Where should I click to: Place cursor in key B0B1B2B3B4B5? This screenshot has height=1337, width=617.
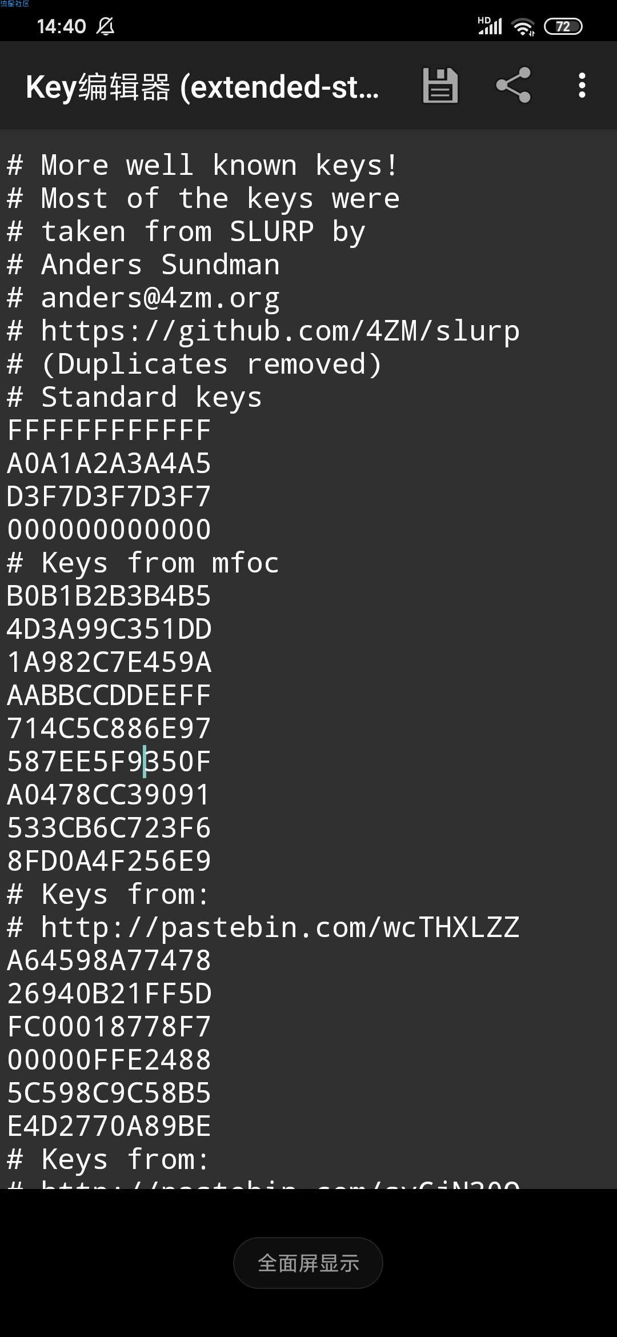tap(109, 596)
